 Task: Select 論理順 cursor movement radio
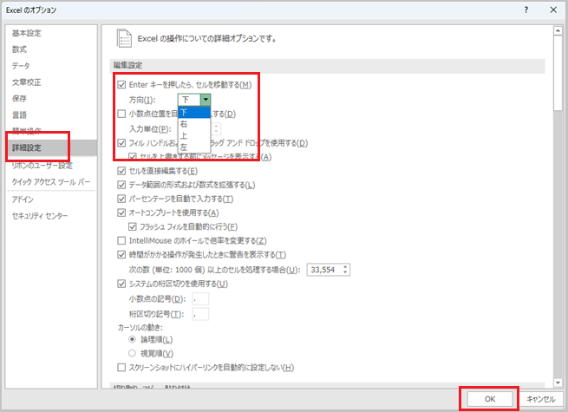132,339
